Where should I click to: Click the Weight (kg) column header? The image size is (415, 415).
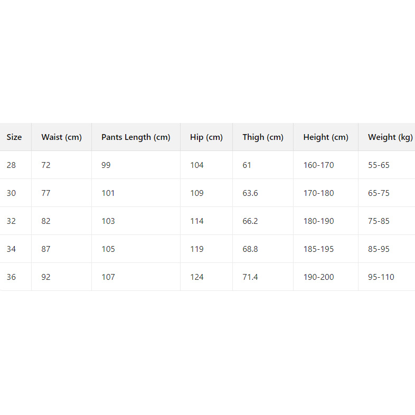point(390,137)
